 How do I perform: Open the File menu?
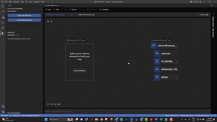tap(6, 2)
